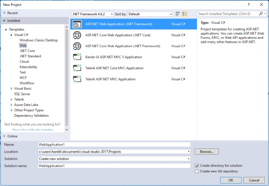The width and height of the screenshot is (269, 186).
Task: Collapse the Templates tree node
Action: [6, 30]
